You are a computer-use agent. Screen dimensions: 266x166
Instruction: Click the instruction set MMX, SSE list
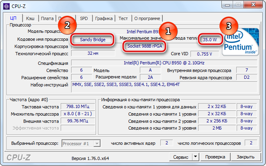(164, 87)
